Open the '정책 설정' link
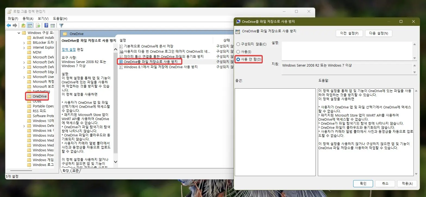Viewport: 426px width, 197px height. [x=69, y=49]
